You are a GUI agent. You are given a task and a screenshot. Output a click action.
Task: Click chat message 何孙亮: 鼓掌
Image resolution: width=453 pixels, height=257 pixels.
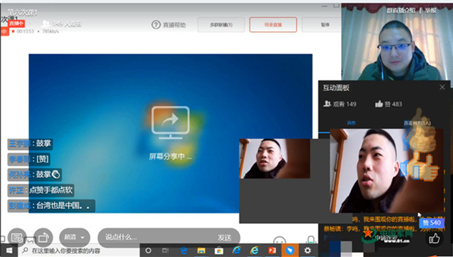[x=34, y=175]
